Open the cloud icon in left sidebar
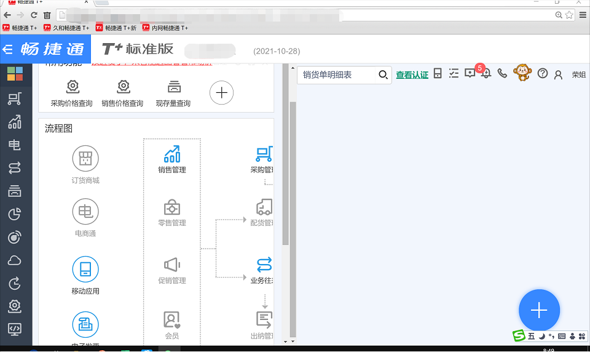The image size is (590, 352). pos(15,260)
